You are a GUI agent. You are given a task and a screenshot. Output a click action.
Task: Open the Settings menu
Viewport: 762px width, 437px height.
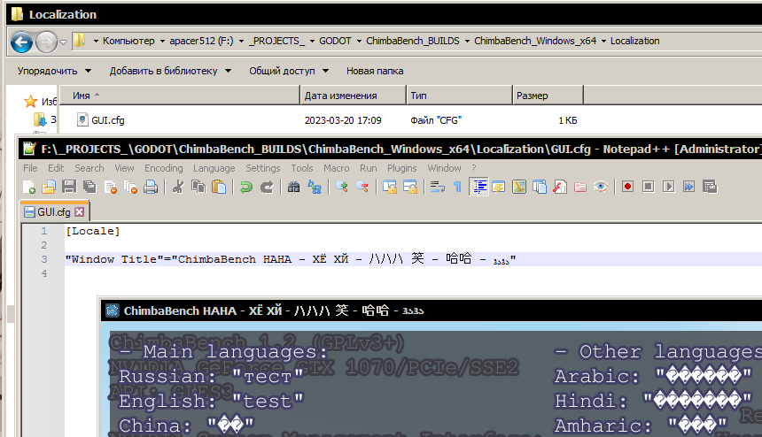click(x=263, y=168)
